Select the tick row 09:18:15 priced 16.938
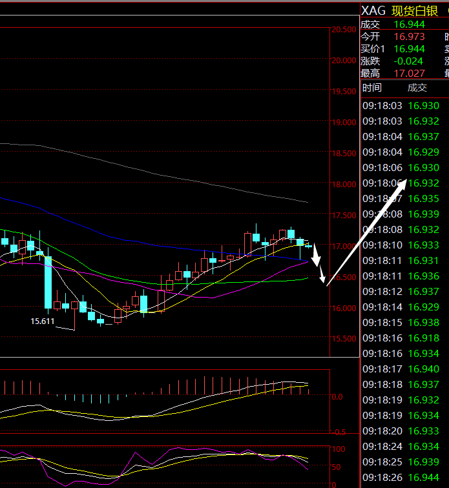449x488 pixels. 401,323
